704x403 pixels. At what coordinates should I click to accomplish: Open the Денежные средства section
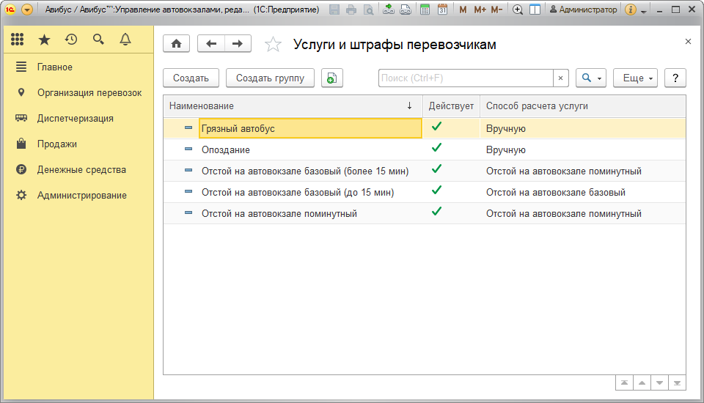coord(81,169)
